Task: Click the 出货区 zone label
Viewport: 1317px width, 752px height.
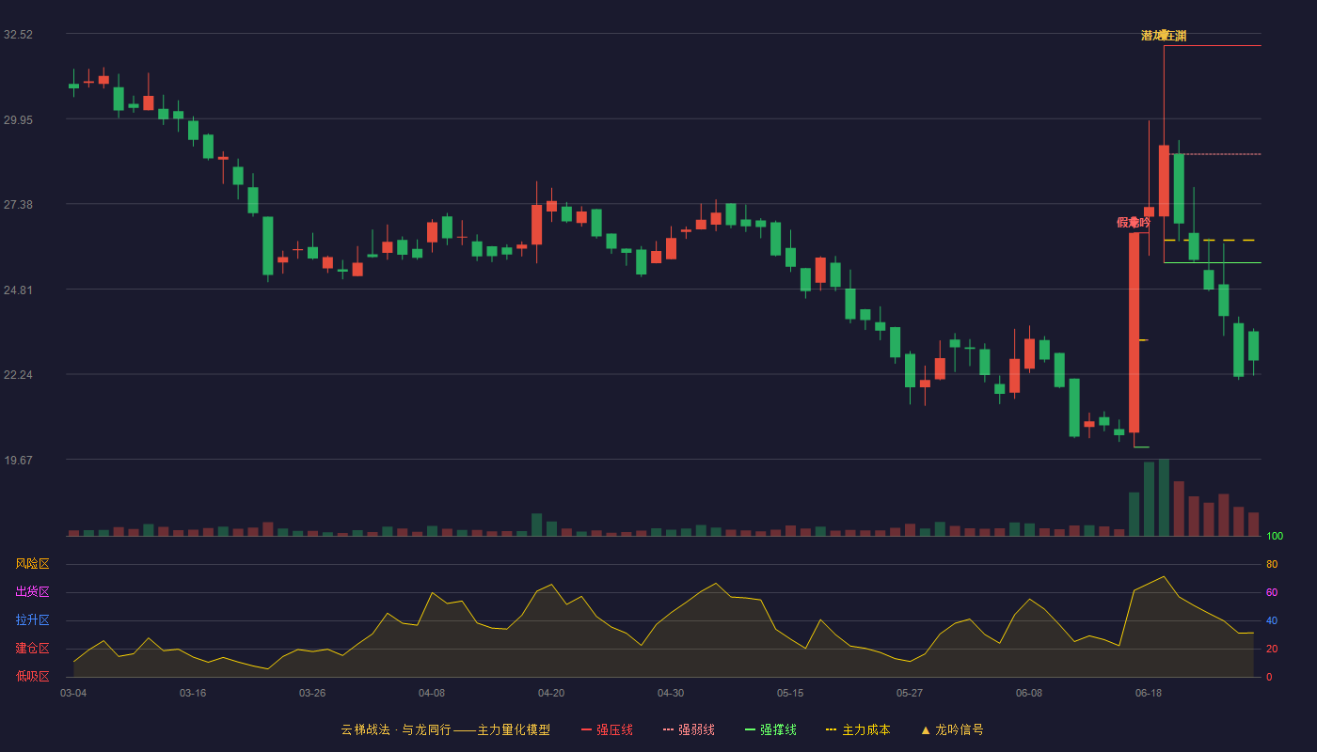Action: pos(32,592)
